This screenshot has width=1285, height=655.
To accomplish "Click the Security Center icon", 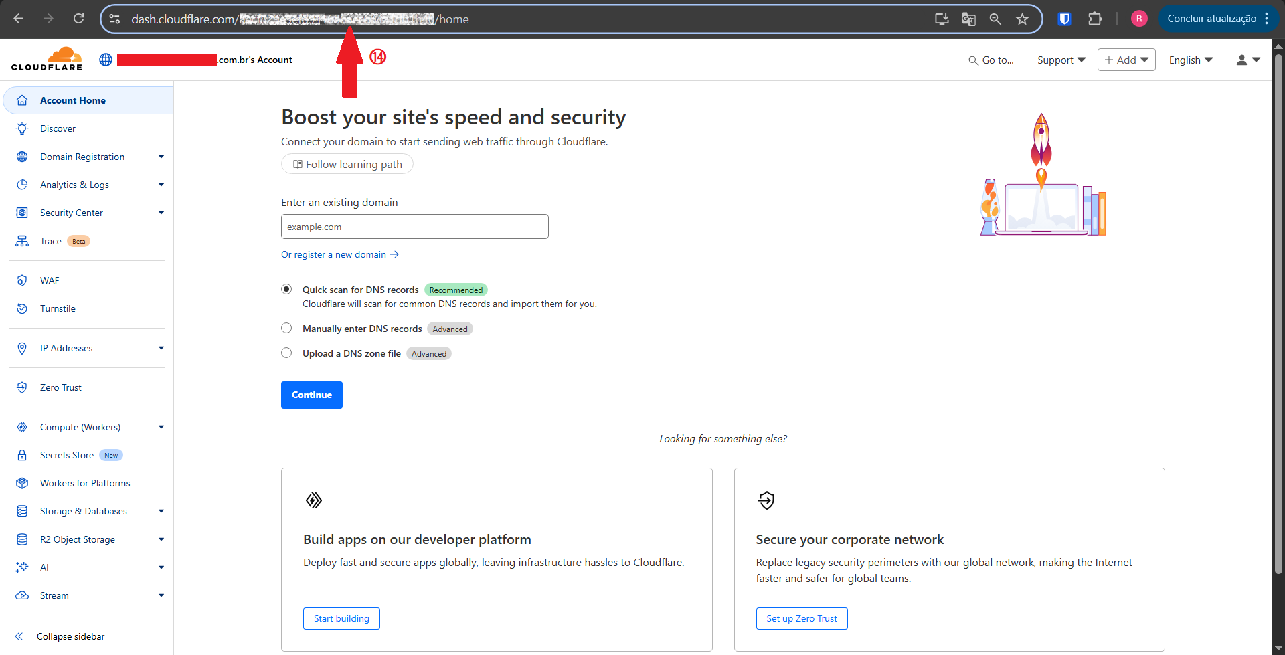I will point(22,213).
